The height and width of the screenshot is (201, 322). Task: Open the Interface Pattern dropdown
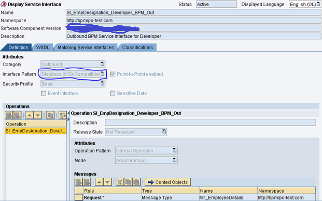[x=102, y=74]
